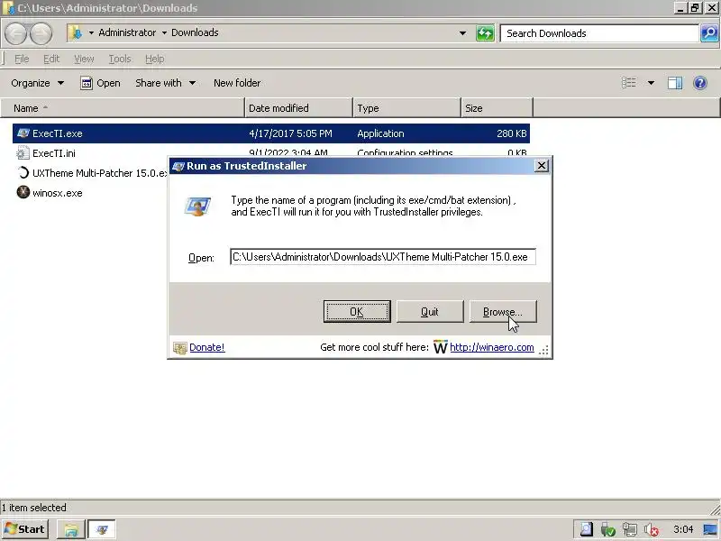Open the Tools menu
This screenshot has height=541, width=721.
tap(120, 59)
